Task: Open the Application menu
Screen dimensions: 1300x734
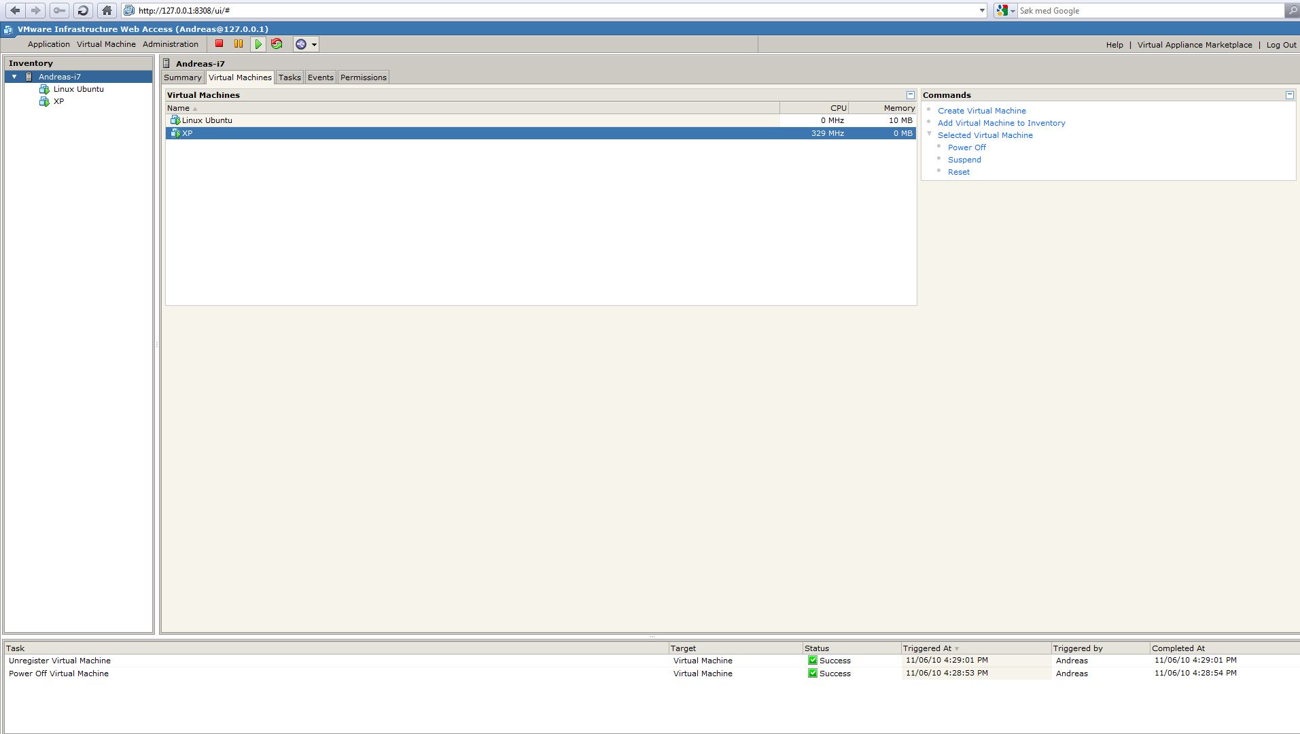Action: pyautogui.click(x=49, y=44)
